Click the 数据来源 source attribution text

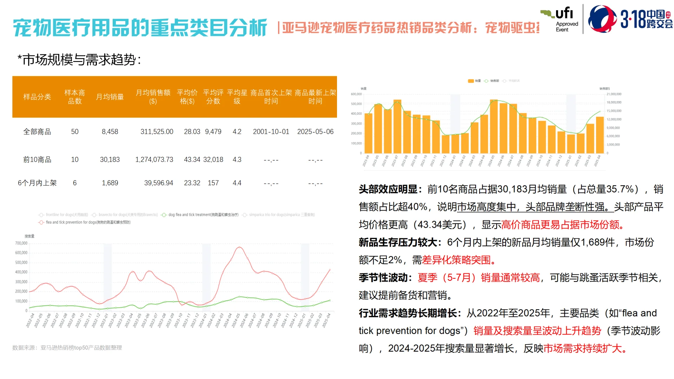(67, 348)
